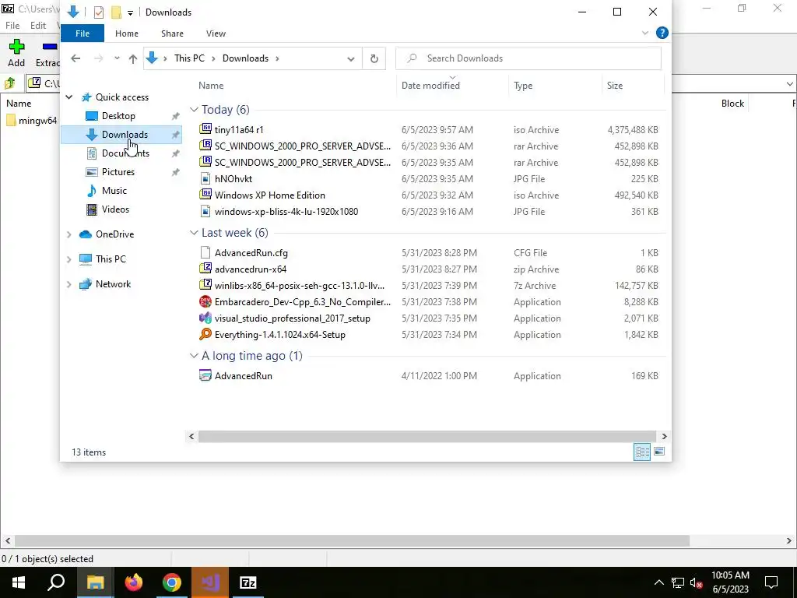
Task: Open the Windows Start menu
Action: tap(19, 582)
